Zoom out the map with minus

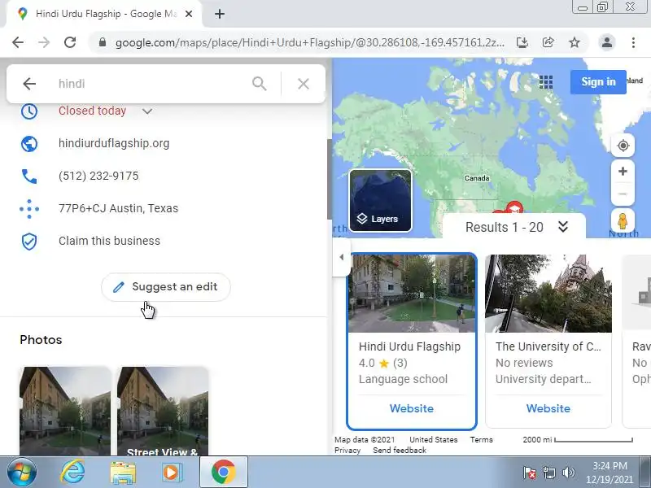pyautogui.click(x=623, y=194)
